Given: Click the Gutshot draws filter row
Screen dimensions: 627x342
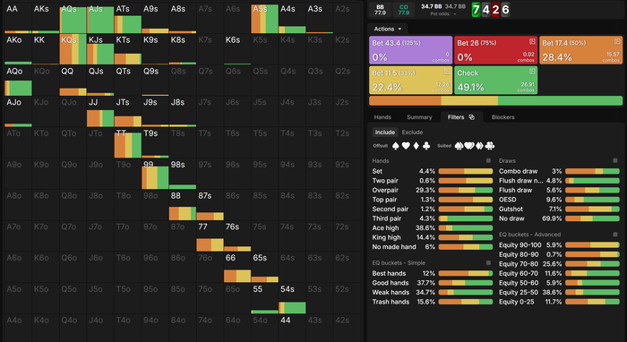Looking at the screenshot, I should pyautogui.click(x=559, y=209).
